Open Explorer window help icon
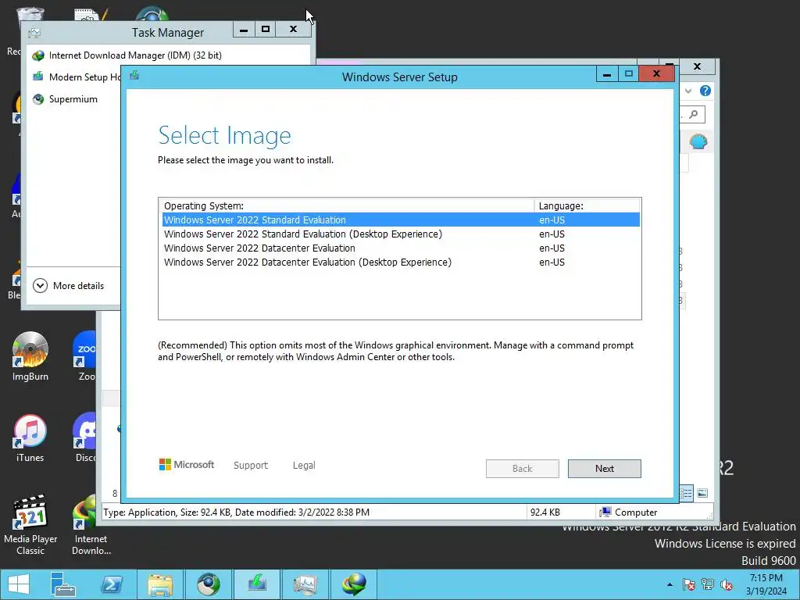The height and width of the screenshot is (600, 800). coord(705,91)
